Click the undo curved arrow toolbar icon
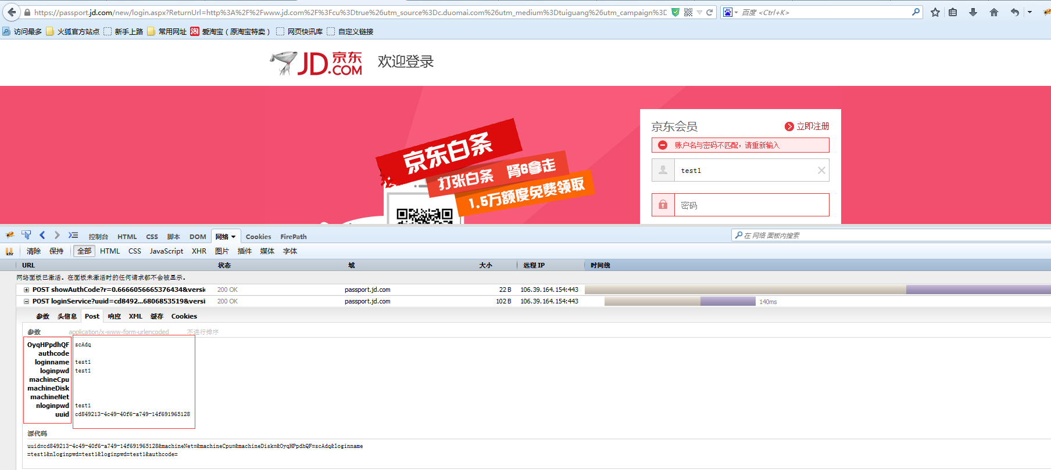Viewport: 1051px width, 470px height. [1014, 12]
